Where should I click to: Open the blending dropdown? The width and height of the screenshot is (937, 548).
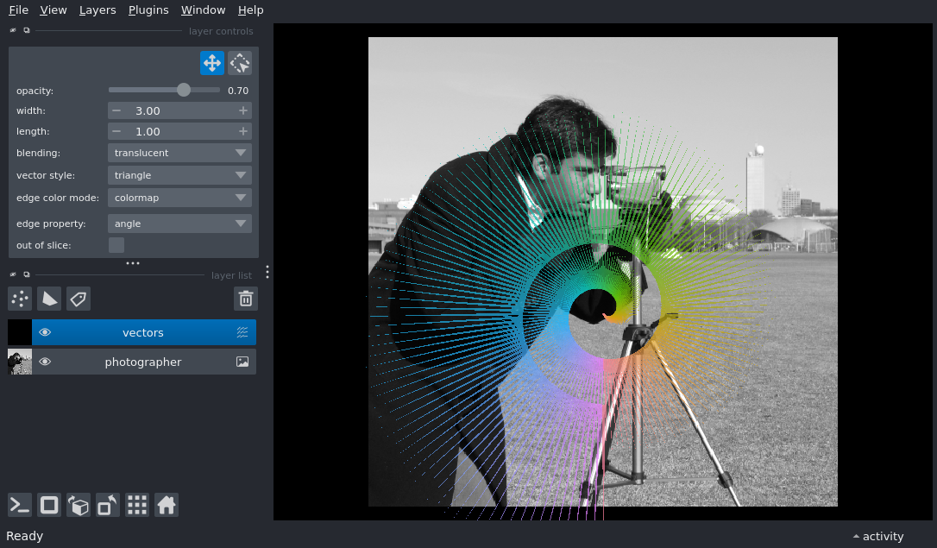pyautogui.click(x=179, y=153)
